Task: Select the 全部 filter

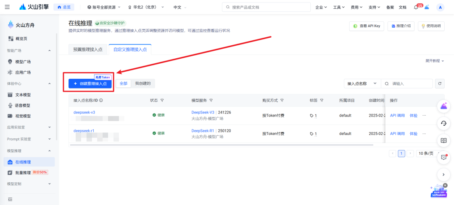Action: pyautogui.click(x=123, y=83)
